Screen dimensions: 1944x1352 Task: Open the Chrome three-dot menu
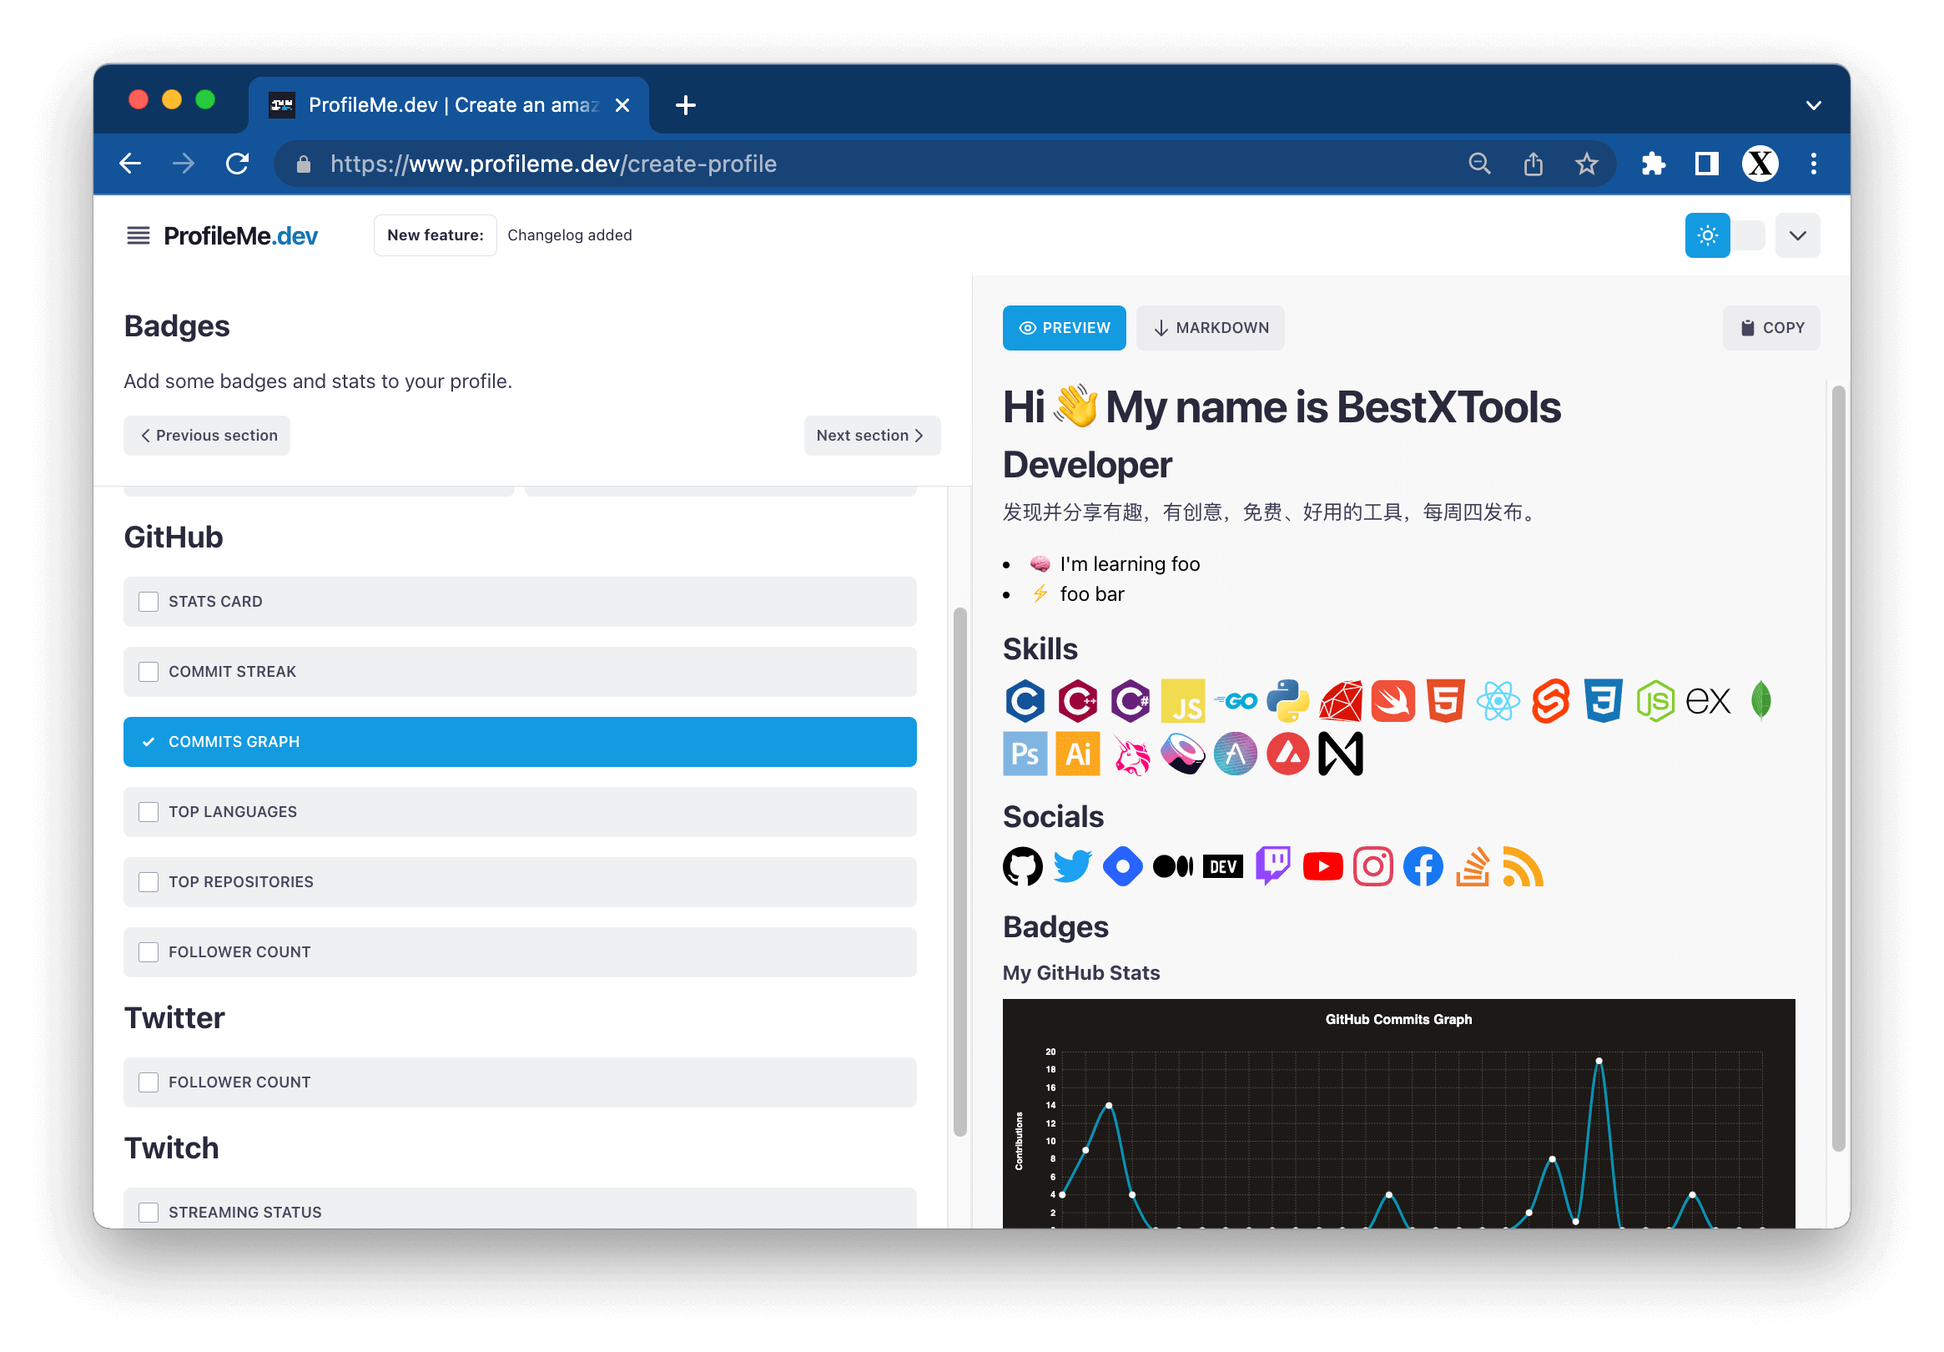click(x=1813, y=164)
